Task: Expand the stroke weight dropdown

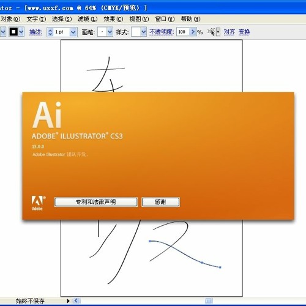Action: click(73, 32)
